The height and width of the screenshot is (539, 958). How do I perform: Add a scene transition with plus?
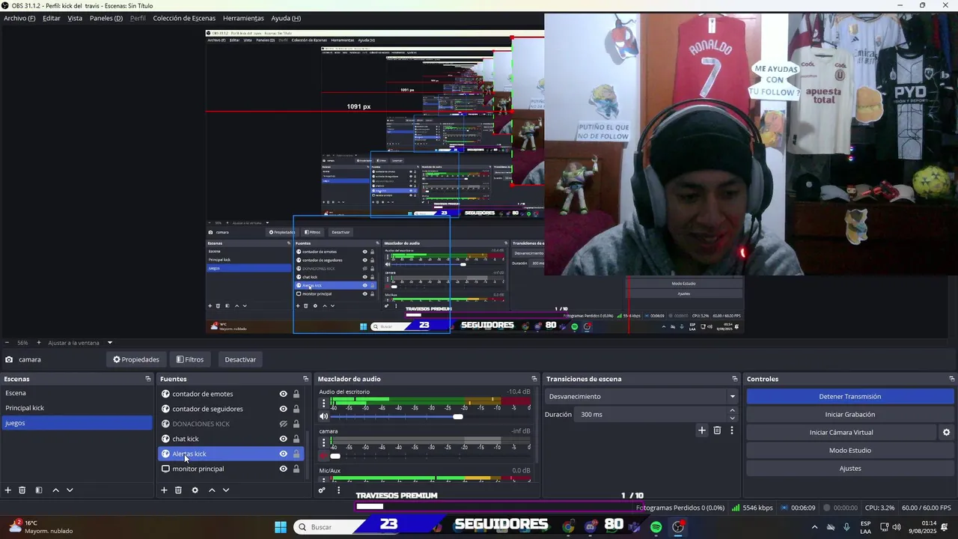(702, 430)
